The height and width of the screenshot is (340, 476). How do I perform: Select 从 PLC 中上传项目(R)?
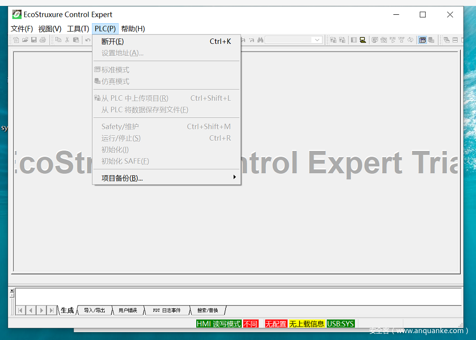coord(167,98)
